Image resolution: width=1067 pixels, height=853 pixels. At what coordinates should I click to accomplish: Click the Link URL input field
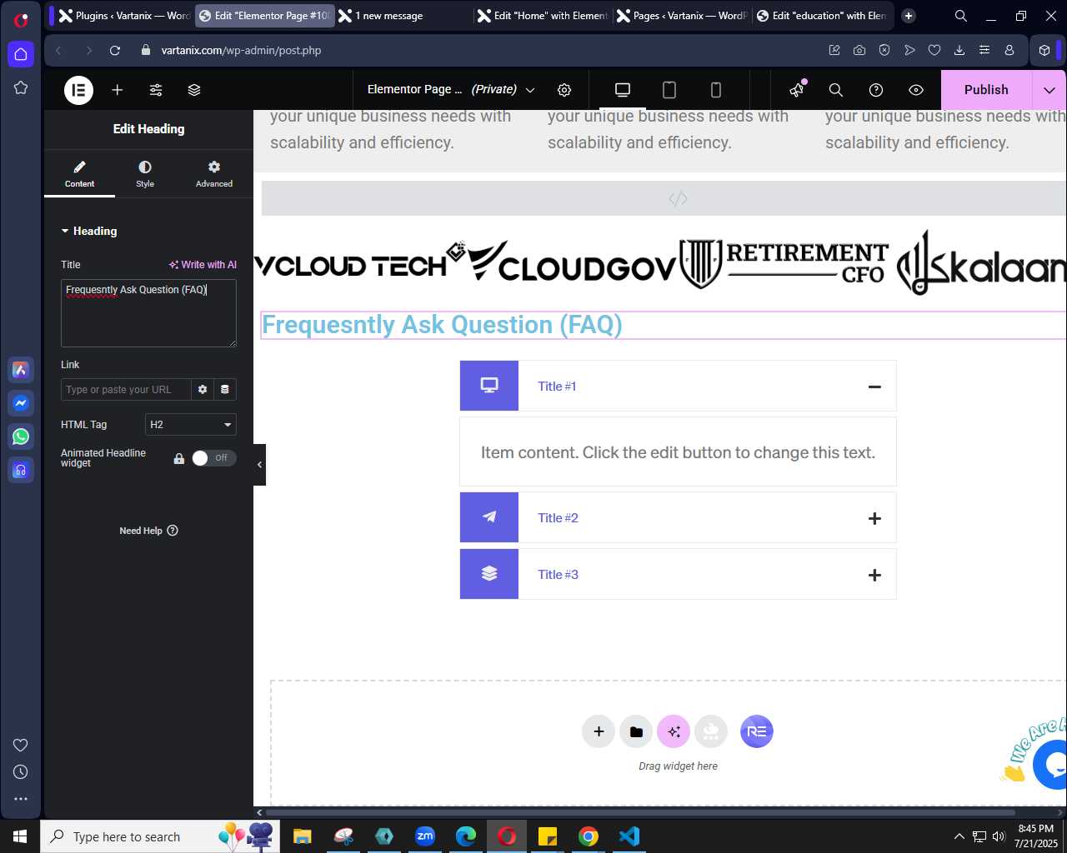click(126, 390)
